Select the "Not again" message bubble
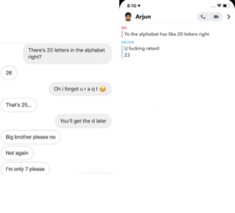This screenshot has width=235, height=213. [x=17, y=153]
